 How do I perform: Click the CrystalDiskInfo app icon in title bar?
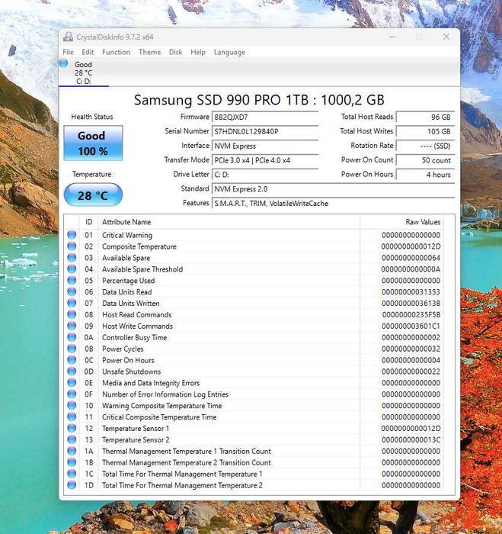click(69, 37)
